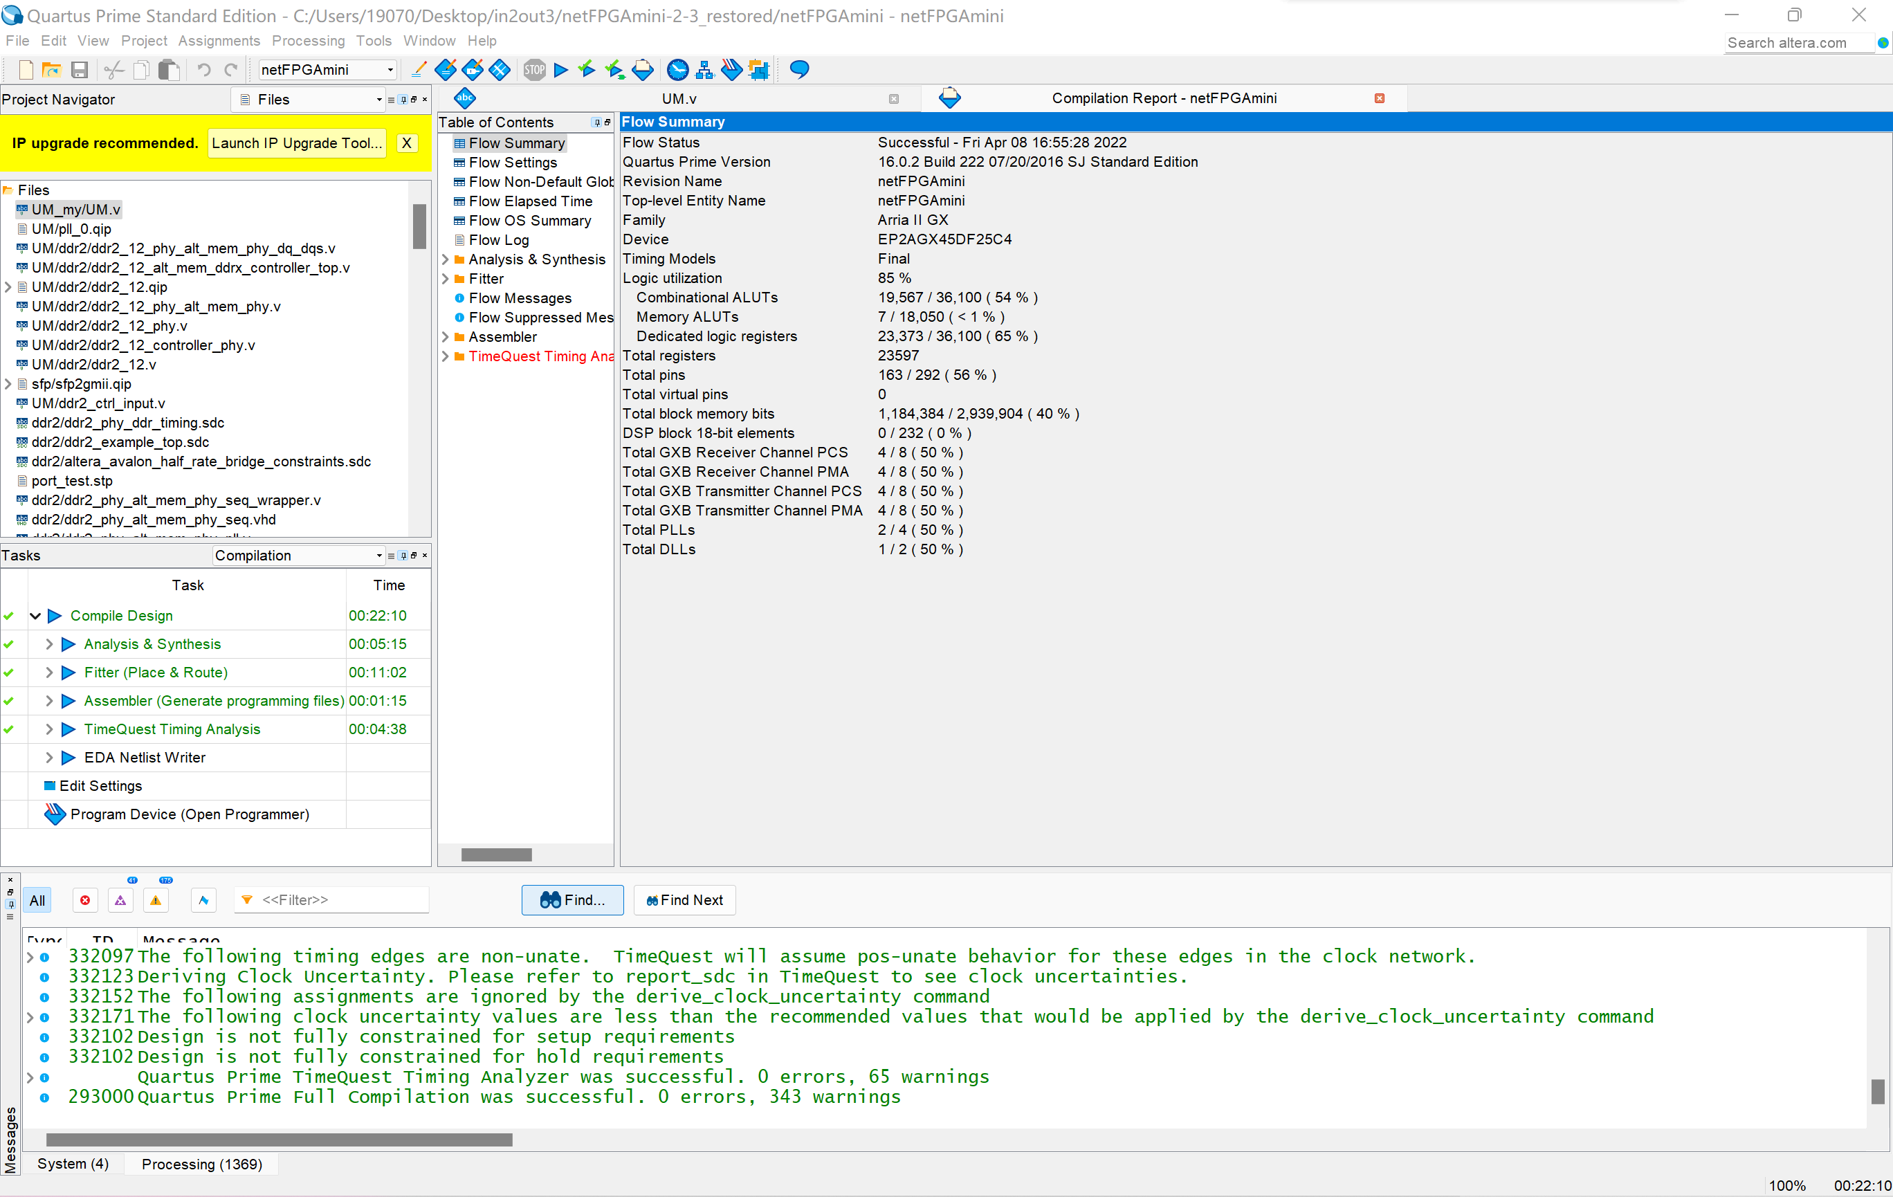The image size is (1893, 1197).
Task: Toggle the flagged messages filter
Action: tap(203, 900)
